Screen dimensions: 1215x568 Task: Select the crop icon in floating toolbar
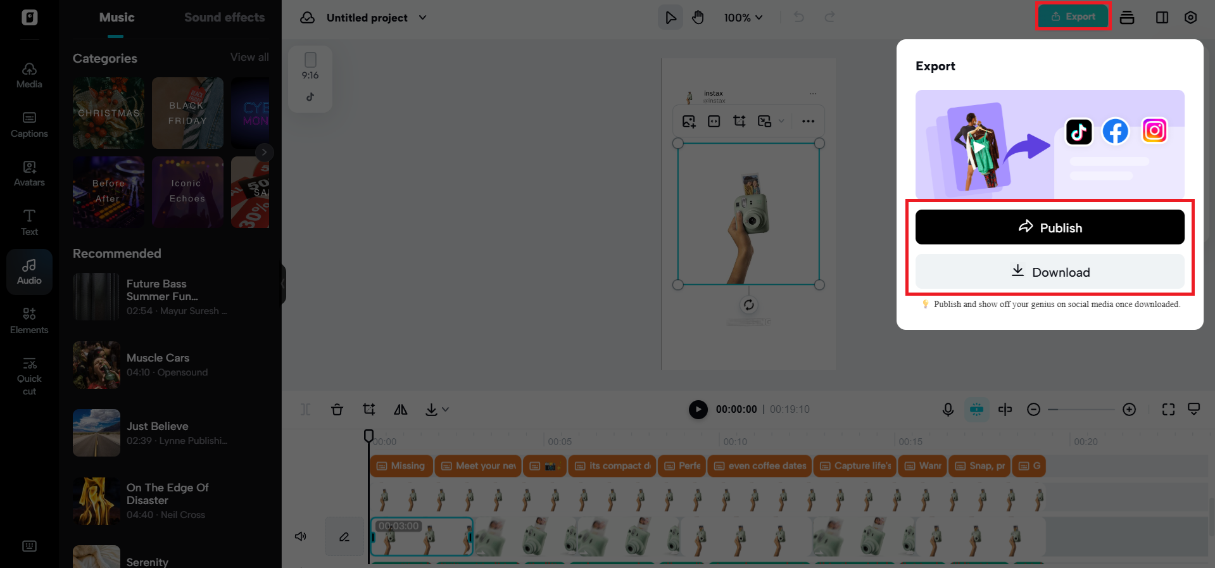click(739, 121)
